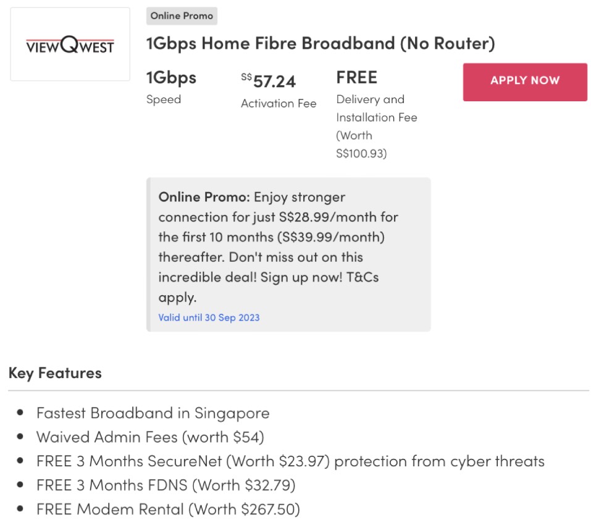The image size is (591, 525).
Task: Select the 1Gbps speed value
Action: (x=171, y=78)
